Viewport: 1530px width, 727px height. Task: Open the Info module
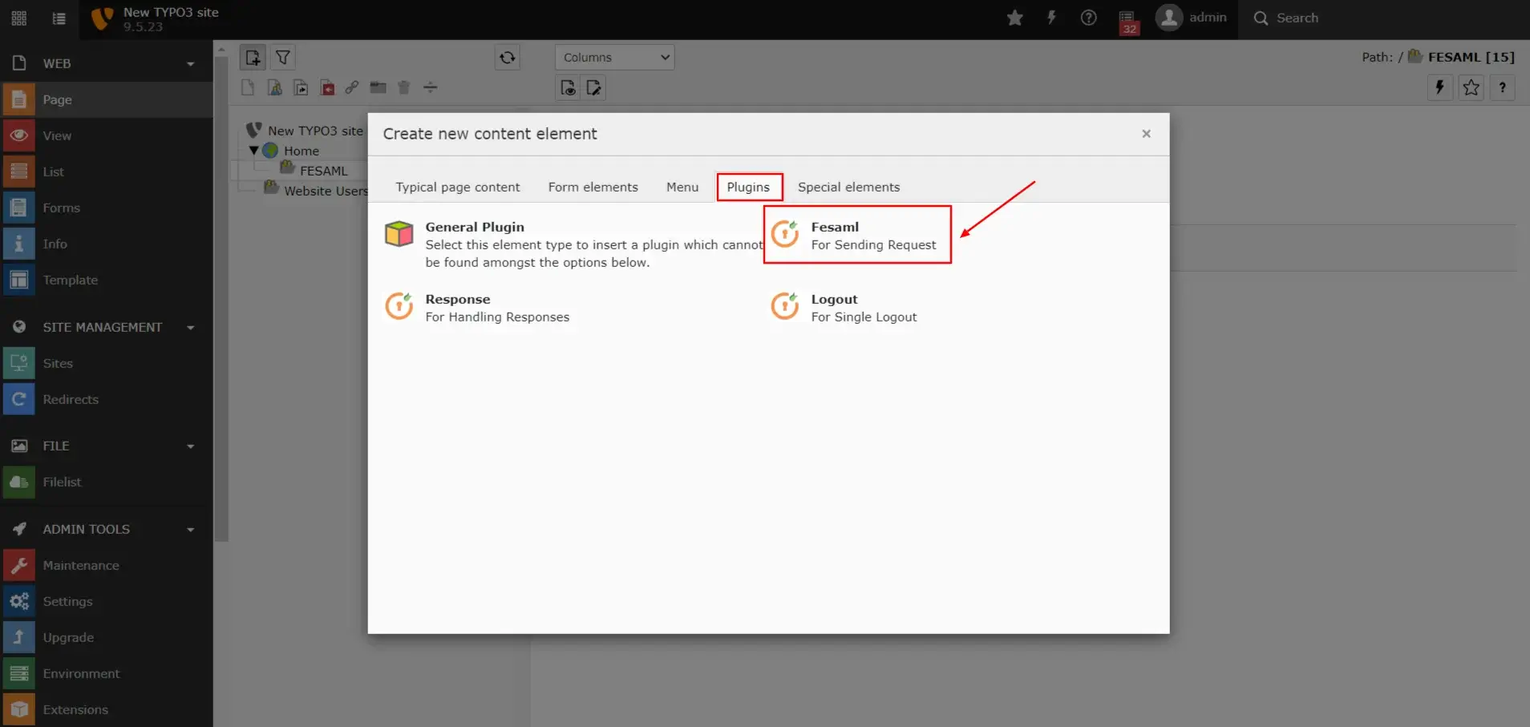pos(107,244)
